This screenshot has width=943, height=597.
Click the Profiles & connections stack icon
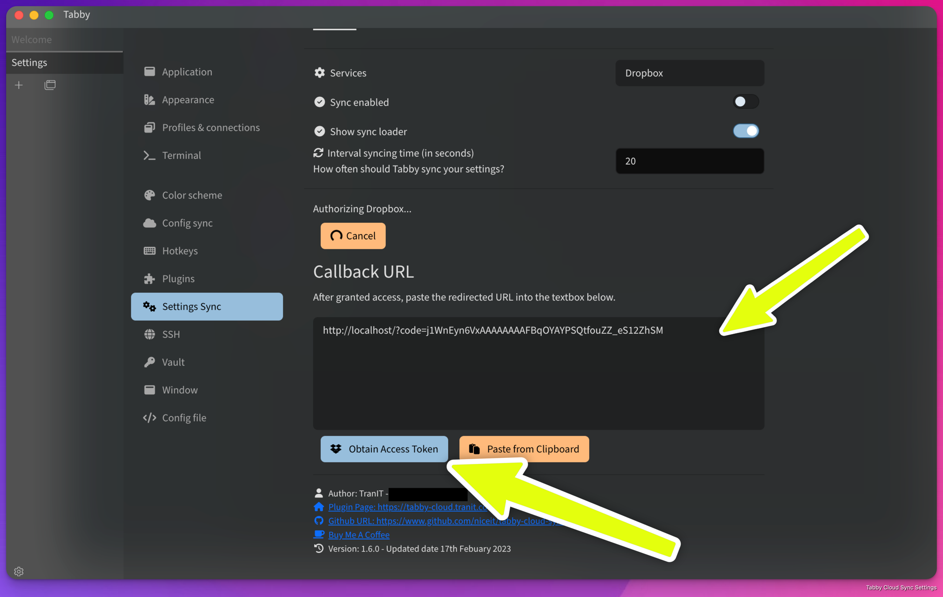[149, 127]
